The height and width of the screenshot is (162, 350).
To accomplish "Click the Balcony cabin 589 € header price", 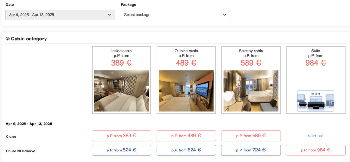I will pos(251,63).
